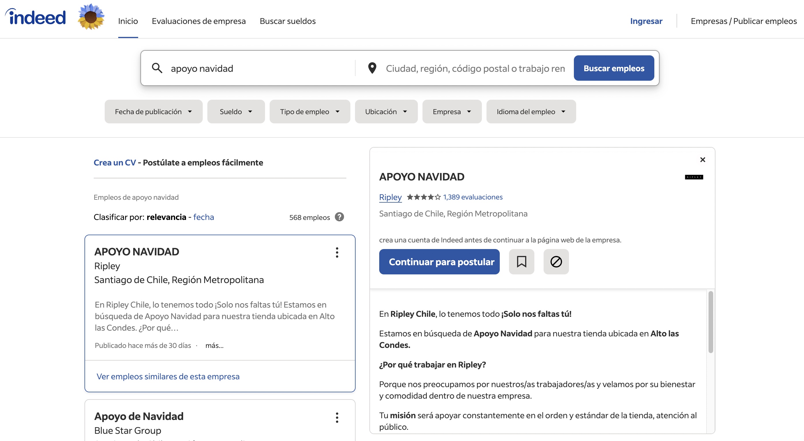Sort results by fecha
804x441 pixels.
(x=204, y=217)
